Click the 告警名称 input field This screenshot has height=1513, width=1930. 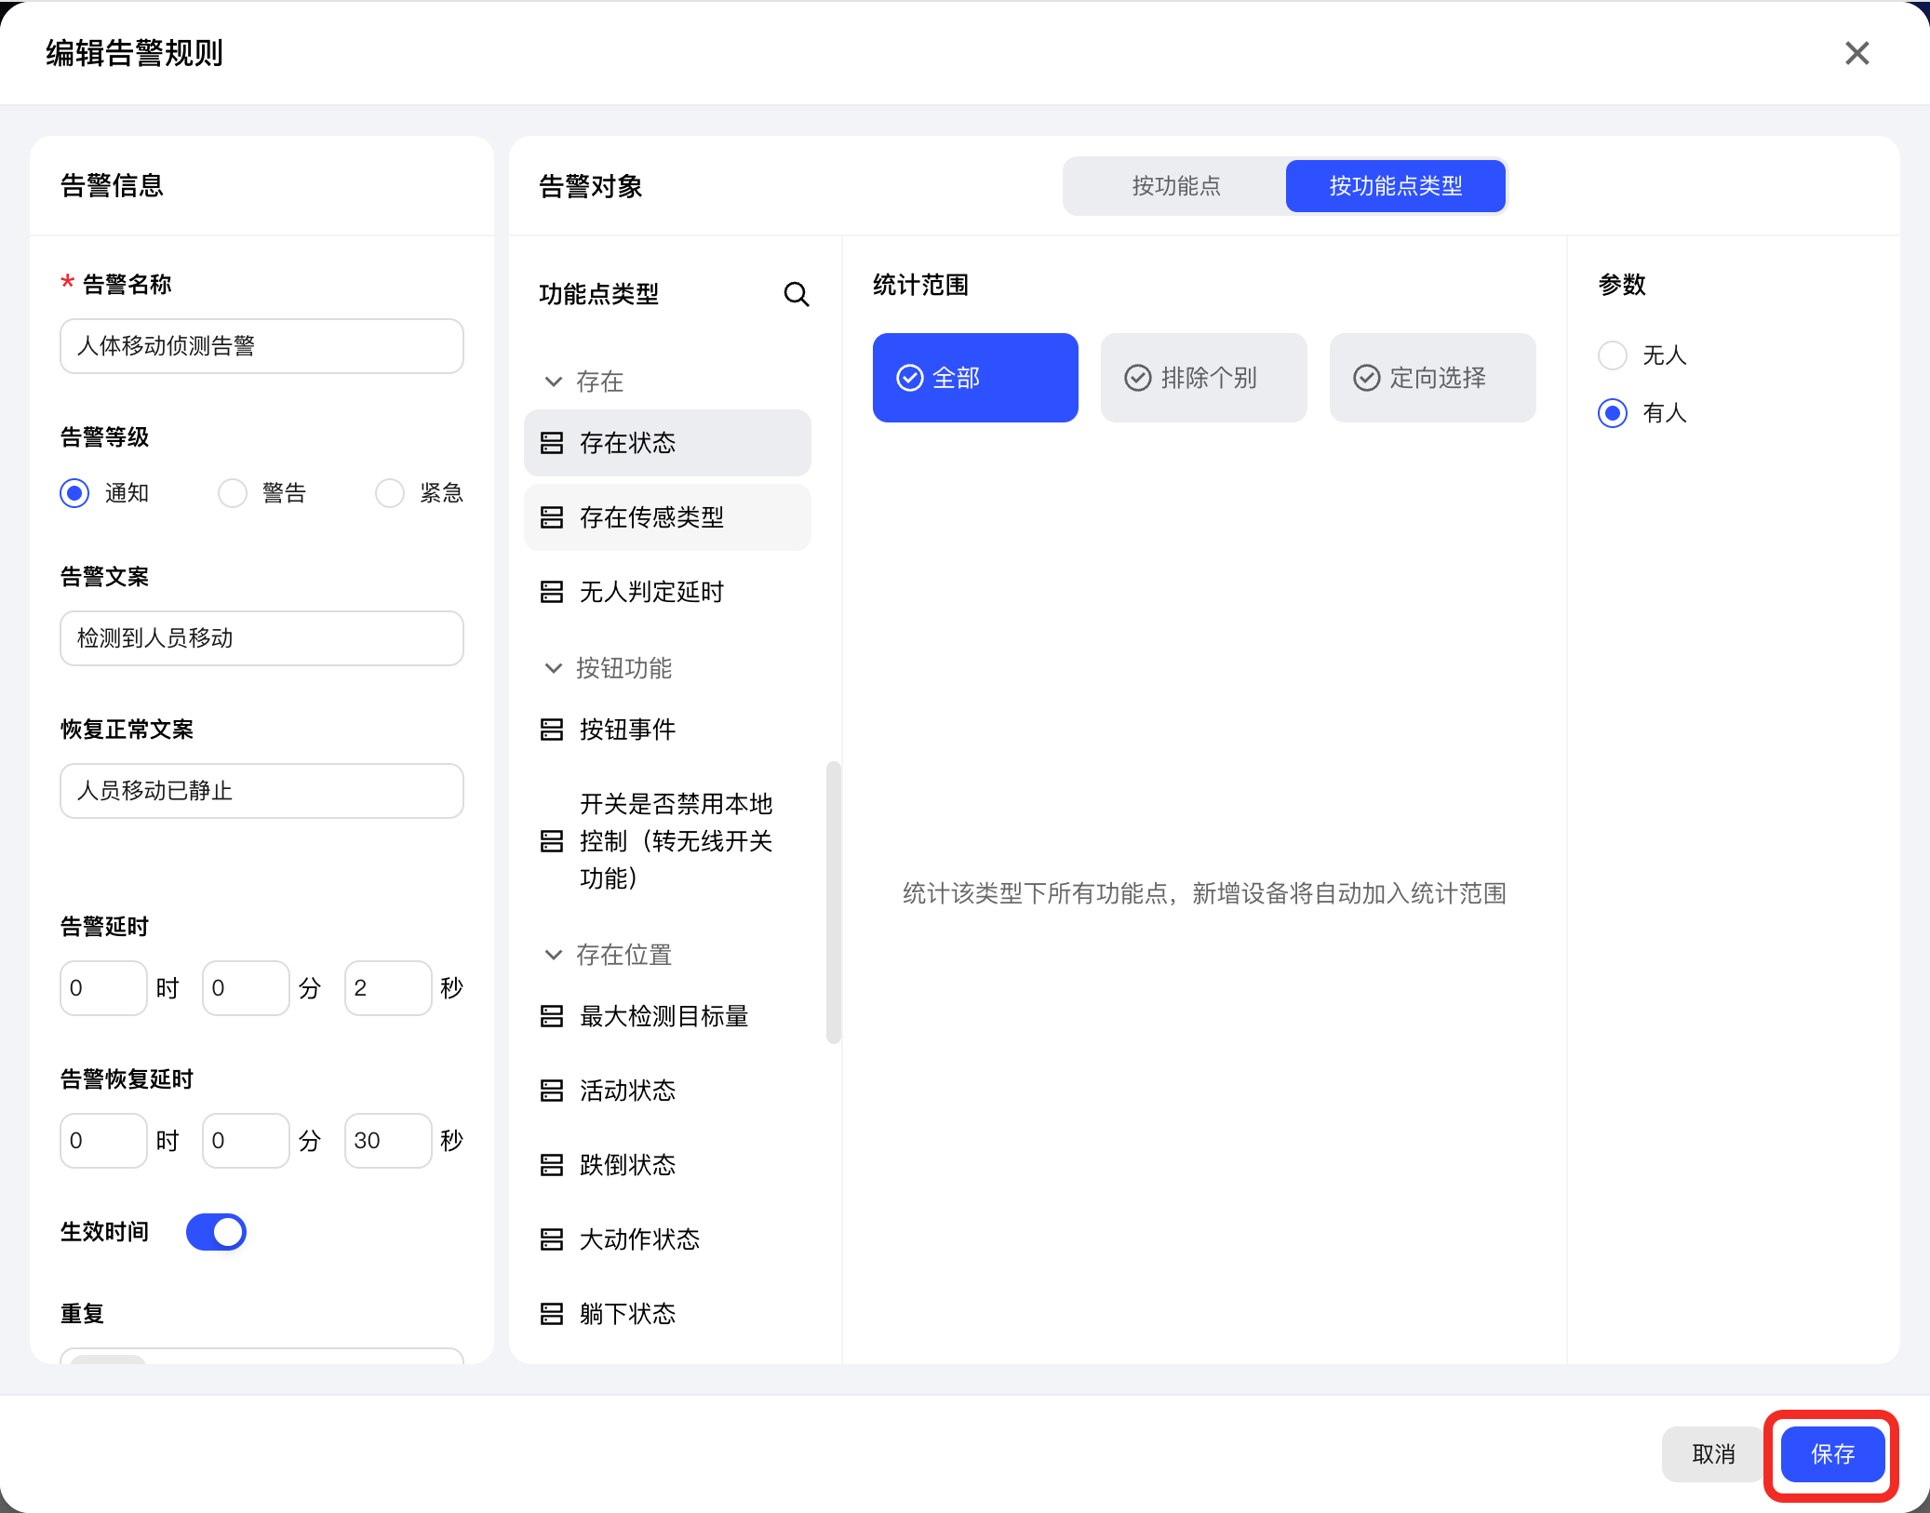click(x=262, y=346)
